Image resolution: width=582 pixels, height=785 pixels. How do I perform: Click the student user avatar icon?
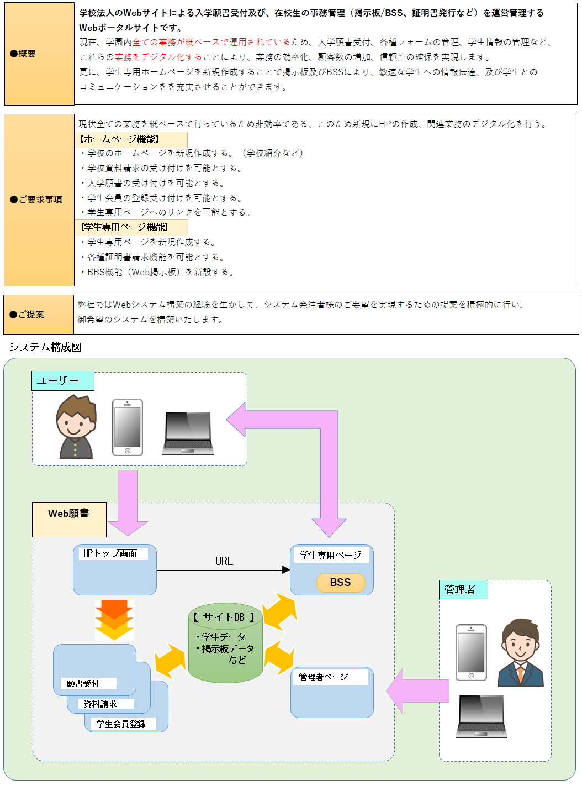[x=76, y=427]
